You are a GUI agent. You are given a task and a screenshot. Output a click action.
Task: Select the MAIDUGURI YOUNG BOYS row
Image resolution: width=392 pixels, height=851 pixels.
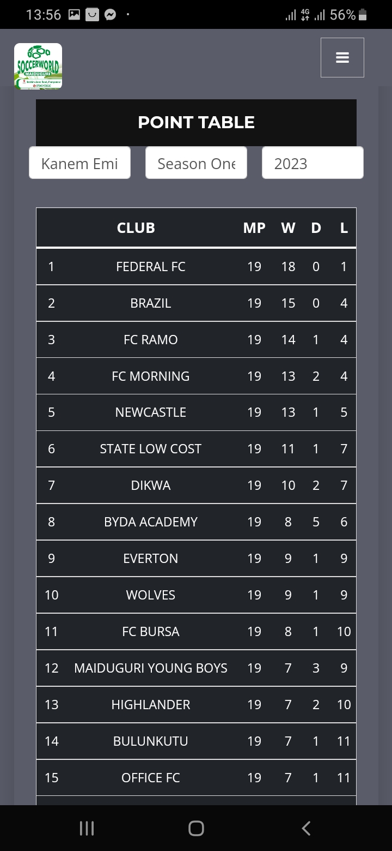coord(196,668)
